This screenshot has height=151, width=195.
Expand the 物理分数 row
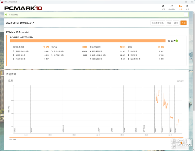point(132,55)
